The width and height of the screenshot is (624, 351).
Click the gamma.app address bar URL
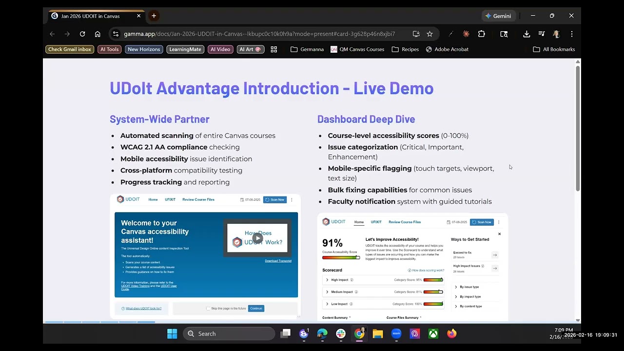pyautogui.click(x=259, y=34)
